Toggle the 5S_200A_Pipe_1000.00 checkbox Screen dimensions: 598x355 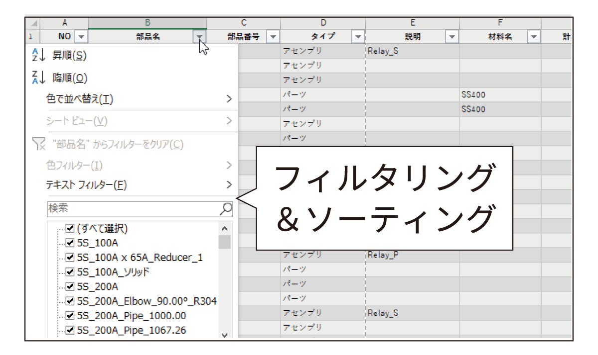70,316
